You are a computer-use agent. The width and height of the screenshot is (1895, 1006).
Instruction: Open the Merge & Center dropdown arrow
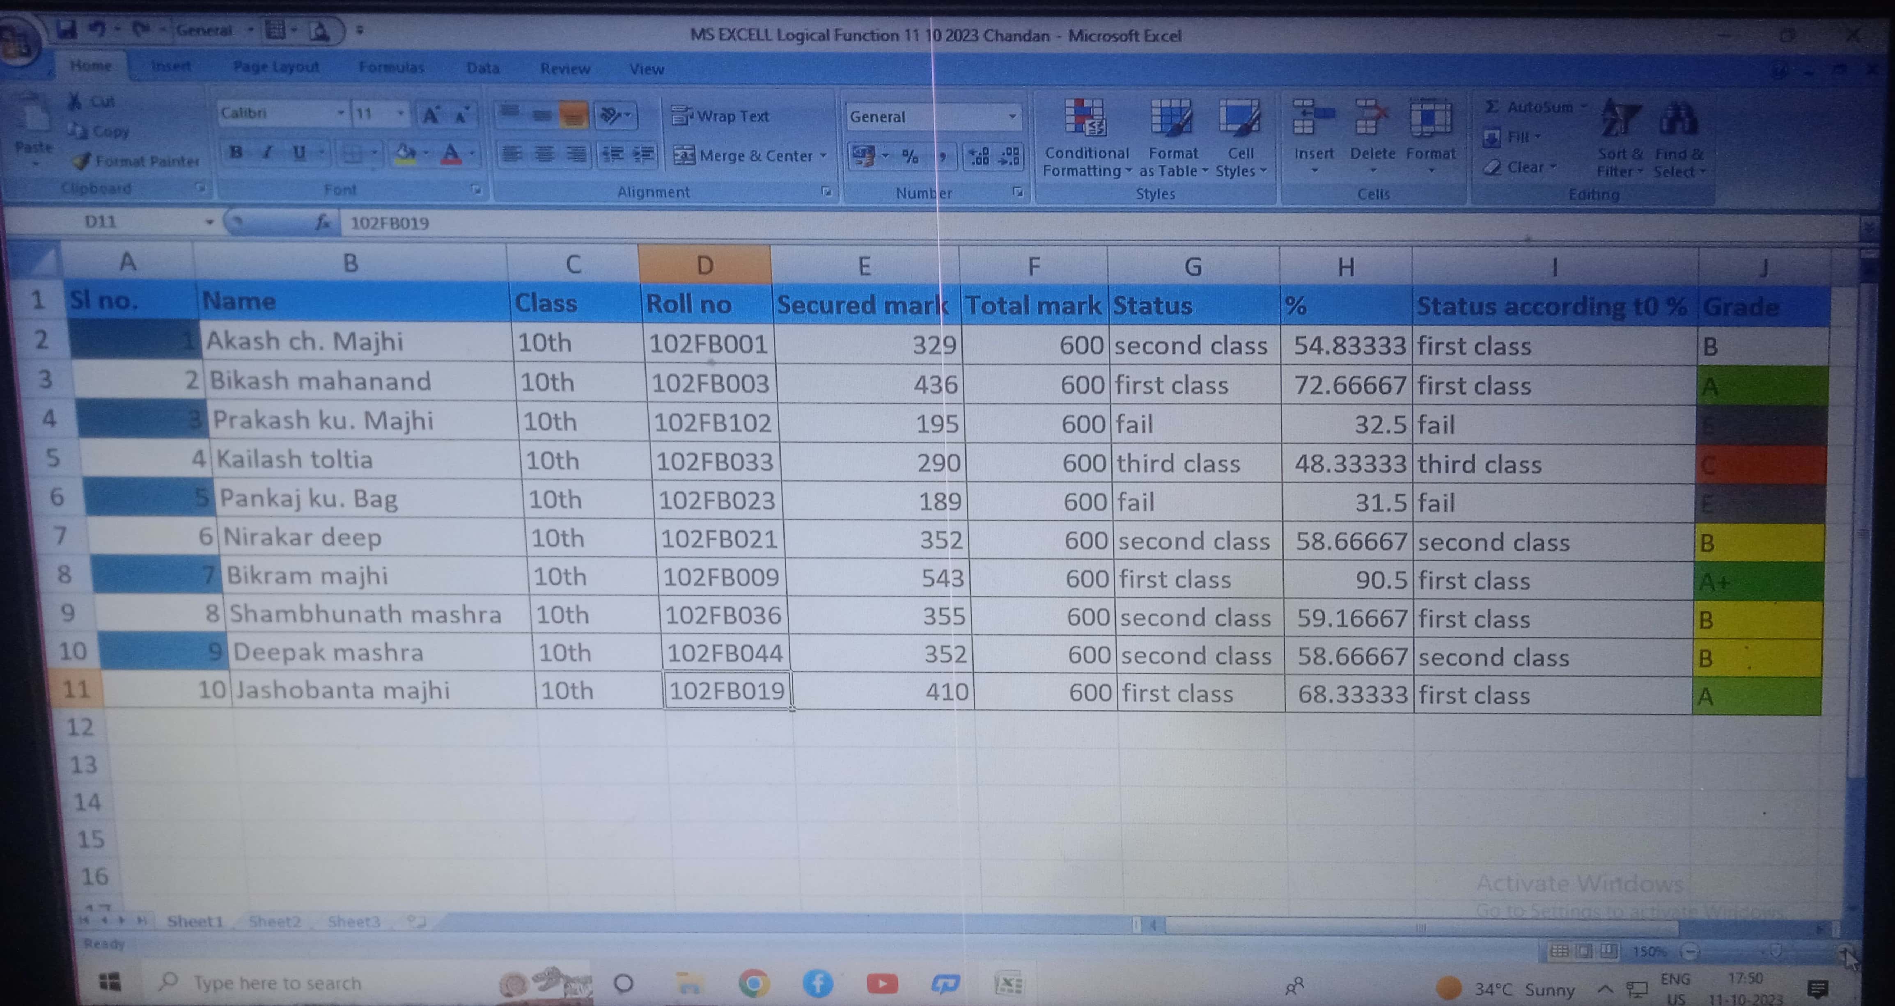[823, 156]
